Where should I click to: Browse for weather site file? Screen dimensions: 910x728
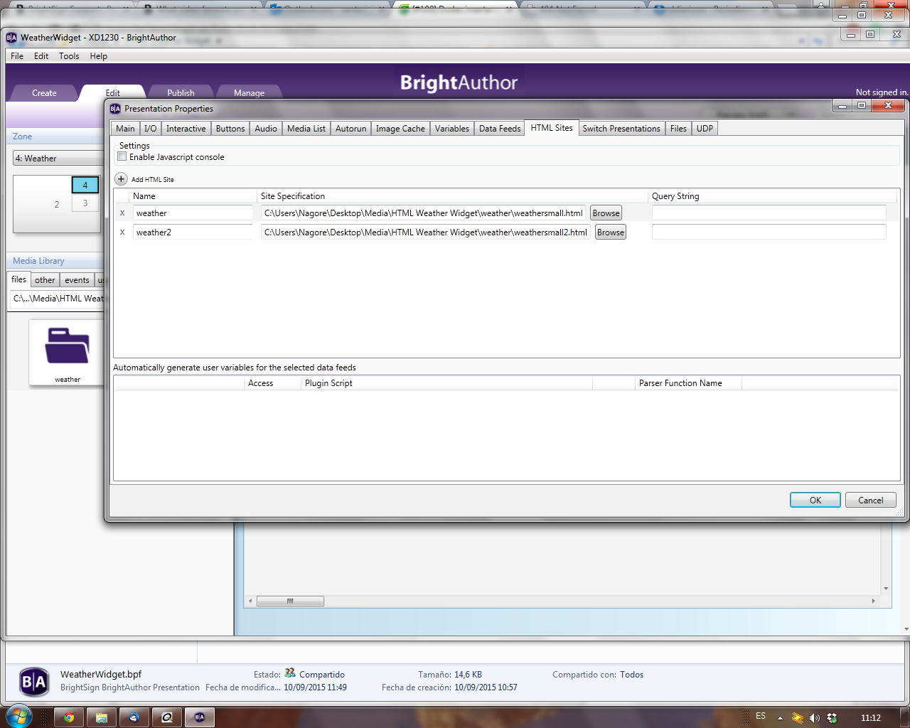606,213
